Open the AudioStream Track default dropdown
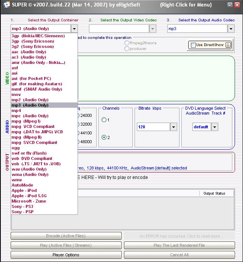The height and width of the screenshot is (262, 243). (215, 127)
